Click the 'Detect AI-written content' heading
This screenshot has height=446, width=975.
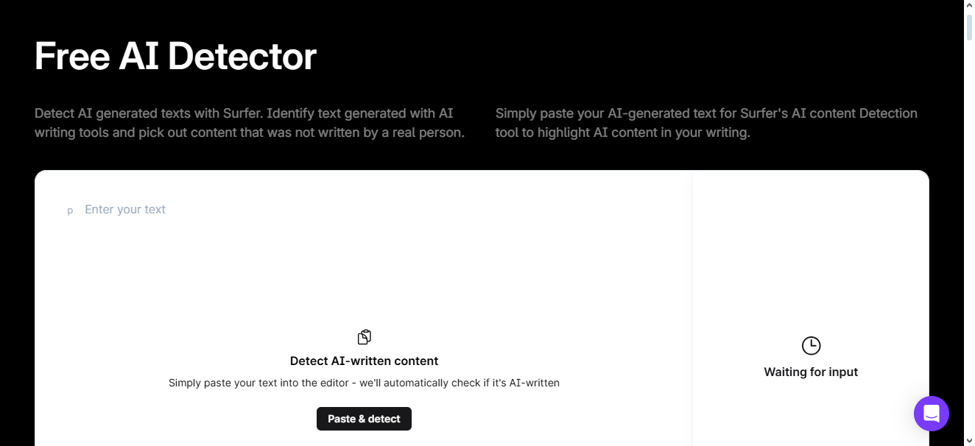(364, 361)
